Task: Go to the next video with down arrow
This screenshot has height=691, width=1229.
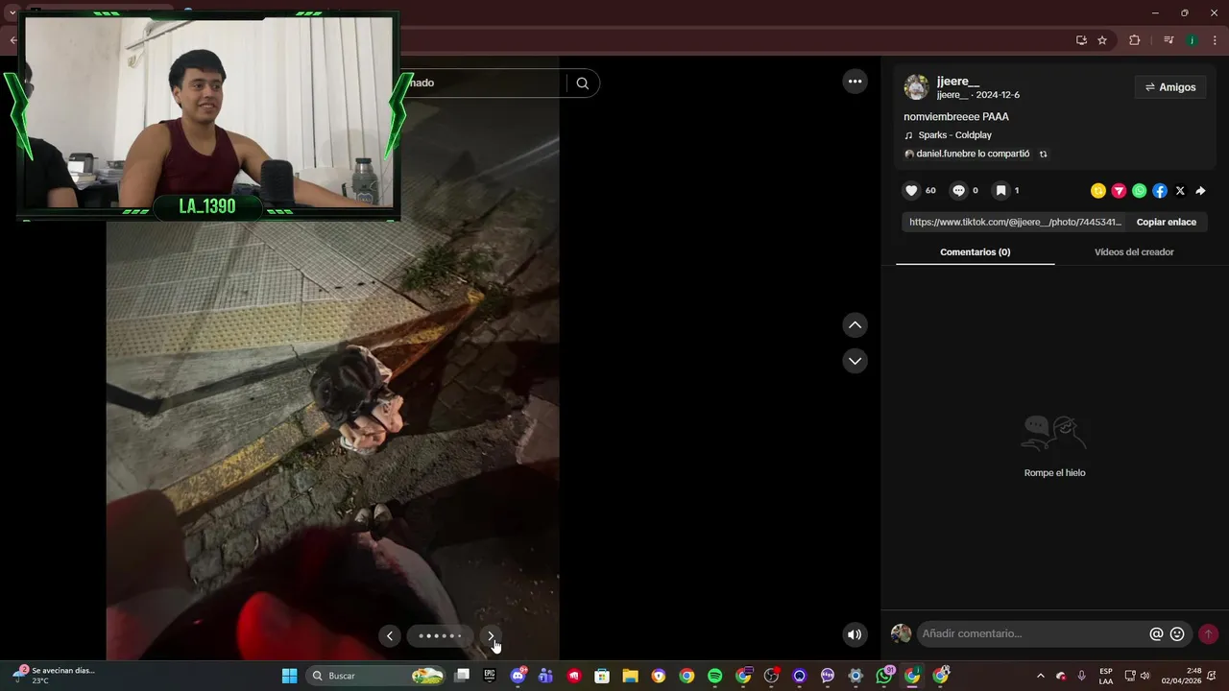Action: click(x=855, y=361)
